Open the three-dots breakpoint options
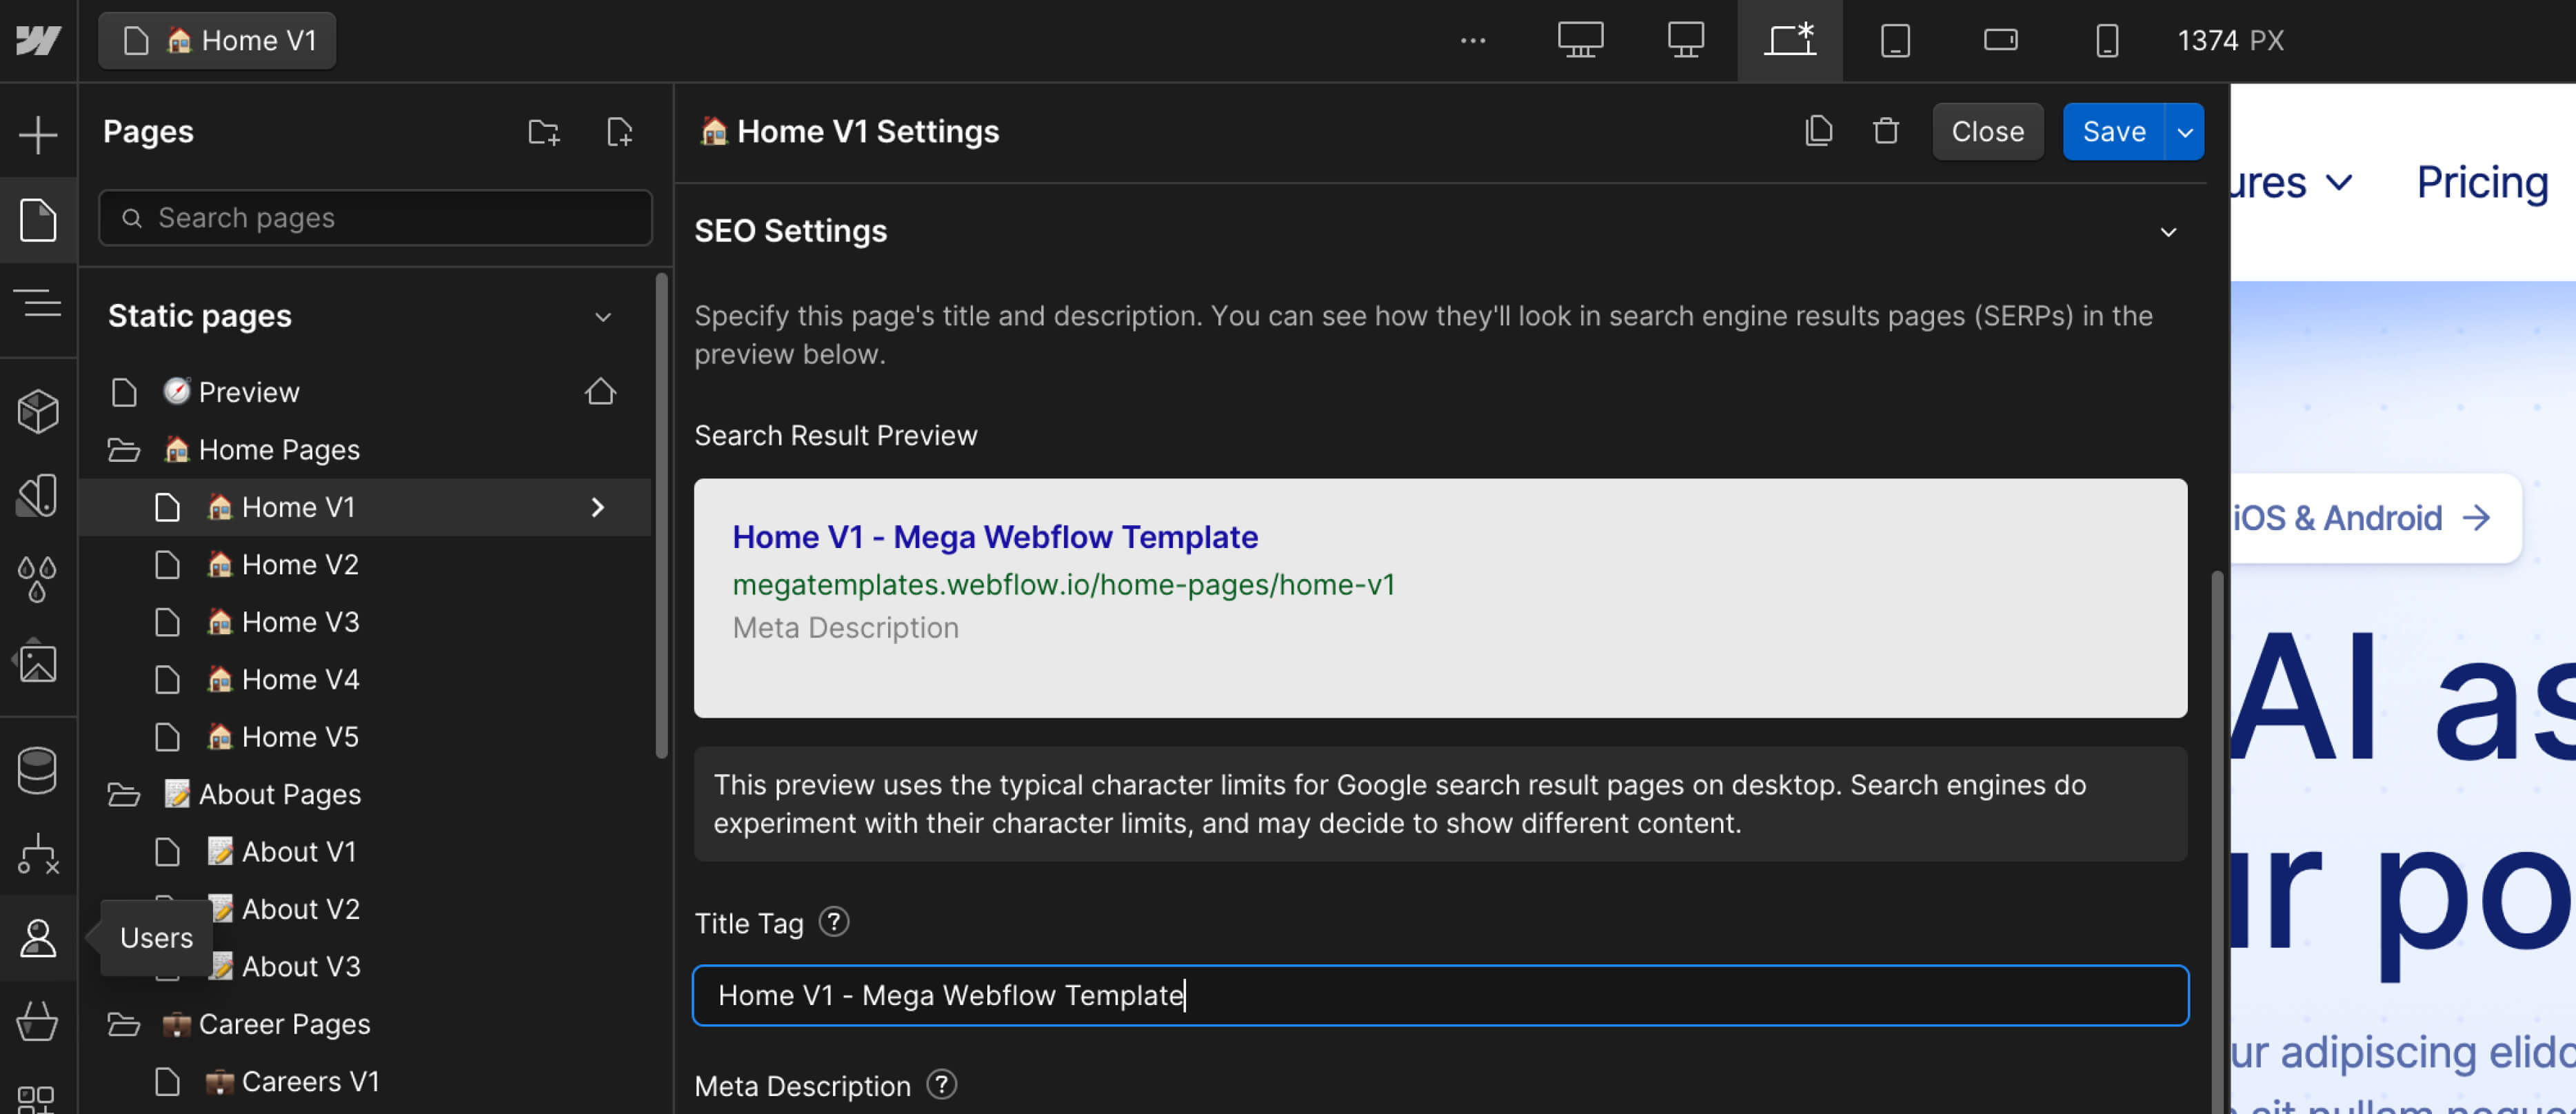The image size is (2576, 1114). click(x=1473, y=40)
